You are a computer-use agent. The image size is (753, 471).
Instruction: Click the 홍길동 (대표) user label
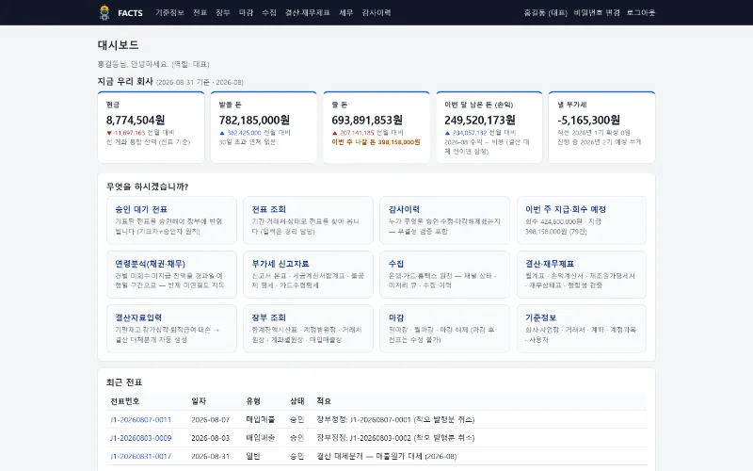coord(546,13)
